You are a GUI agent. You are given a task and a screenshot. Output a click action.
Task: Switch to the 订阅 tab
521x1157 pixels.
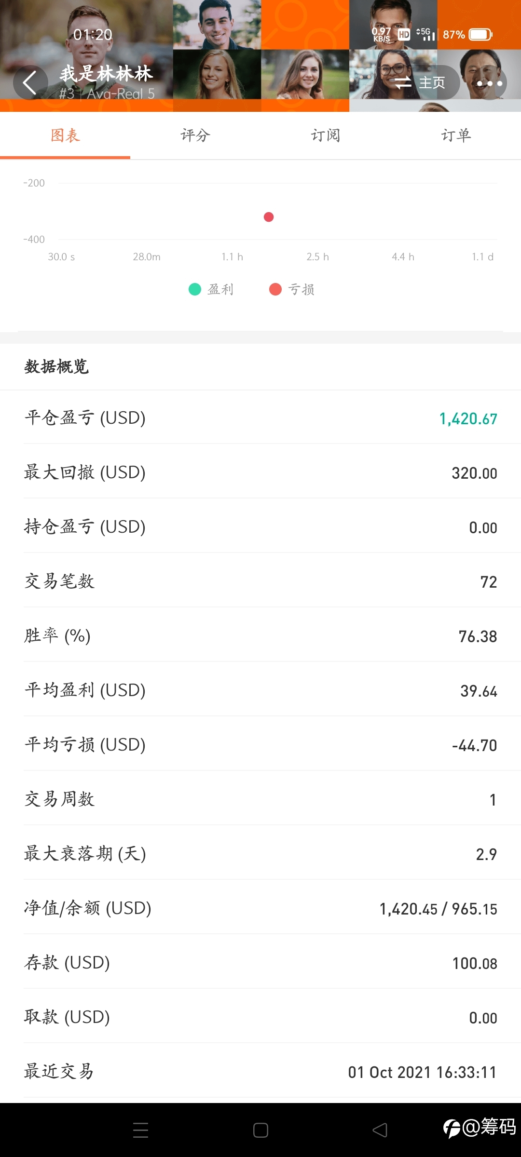[x=326, y=135]
